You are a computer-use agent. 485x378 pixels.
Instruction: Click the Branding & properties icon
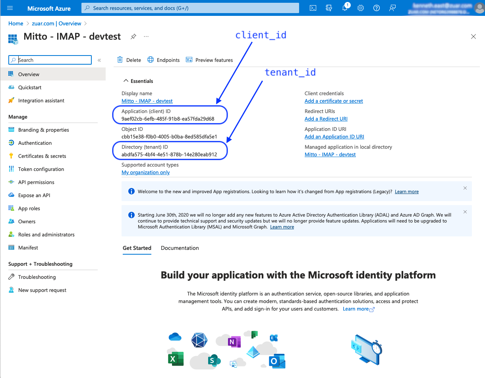11,130
